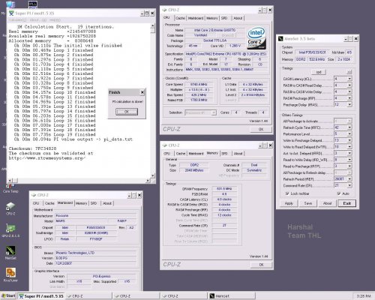Viewport: 375px width, 300px height.
Task: Click the system tray clock
Action: click(364, 296)
